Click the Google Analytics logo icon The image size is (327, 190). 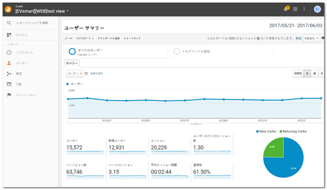pyautogui.click(x=8, y=10)
